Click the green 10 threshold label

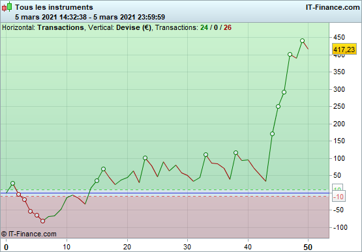(337, 188)
